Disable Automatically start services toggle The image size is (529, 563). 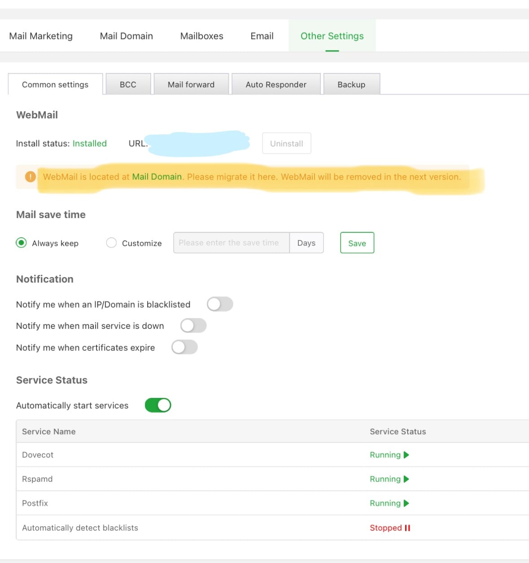(x=158, y=406)
